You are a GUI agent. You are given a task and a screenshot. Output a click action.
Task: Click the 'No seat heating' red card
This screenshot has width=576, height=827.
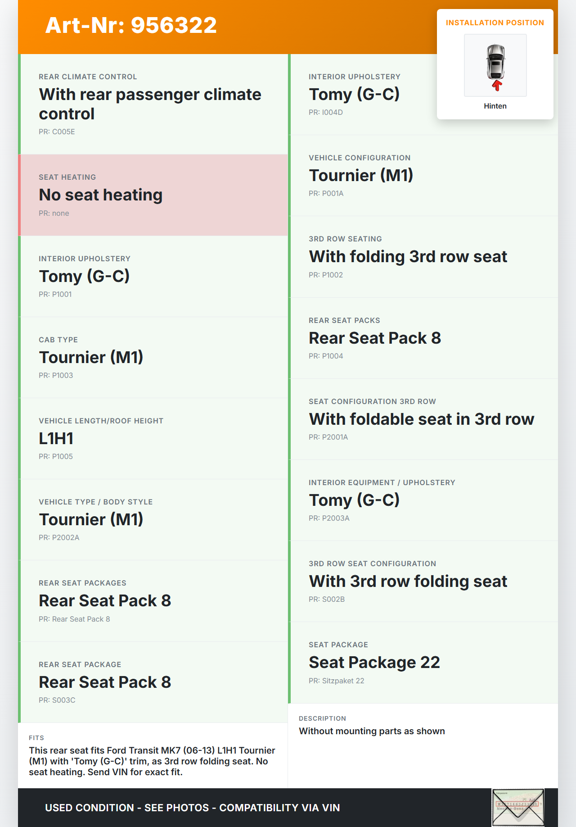coord(153,195)
